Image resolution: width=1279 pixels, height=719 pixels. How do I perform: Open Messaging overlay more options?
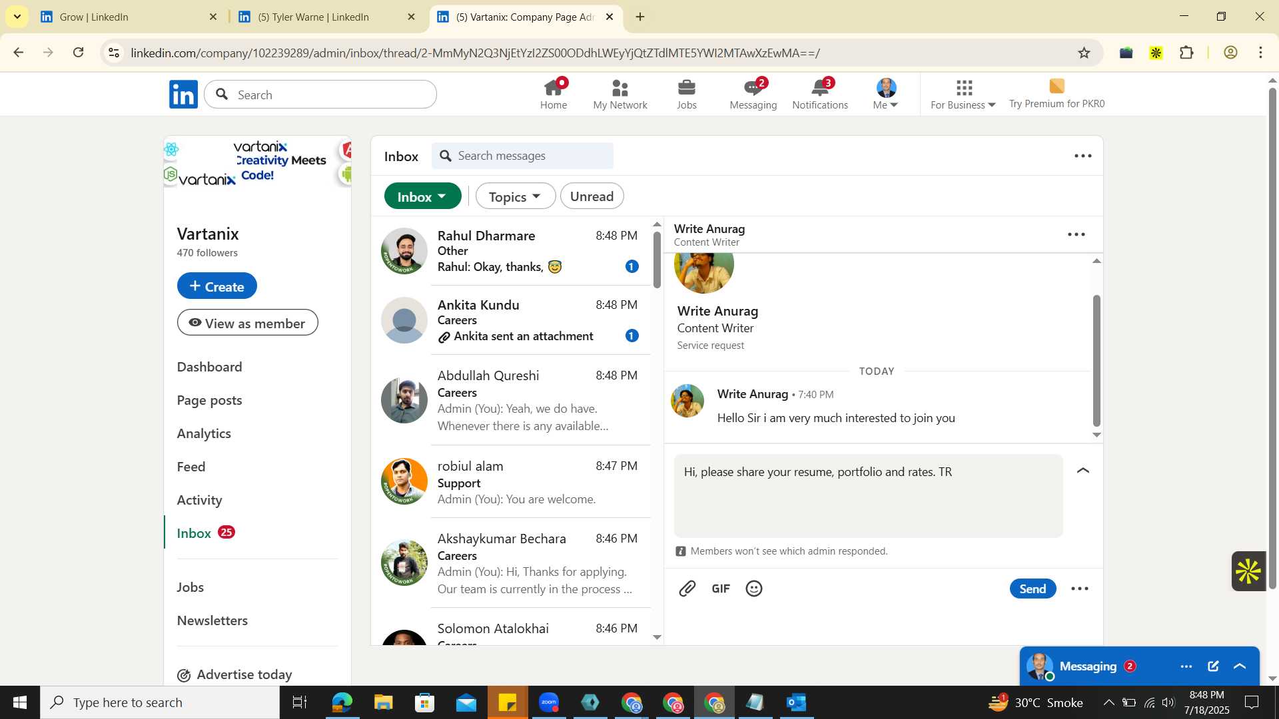click(x=1186, y=666)
